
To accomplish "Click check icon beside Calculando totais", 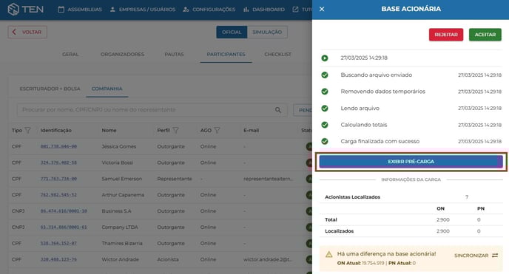I will coord(325,125).
